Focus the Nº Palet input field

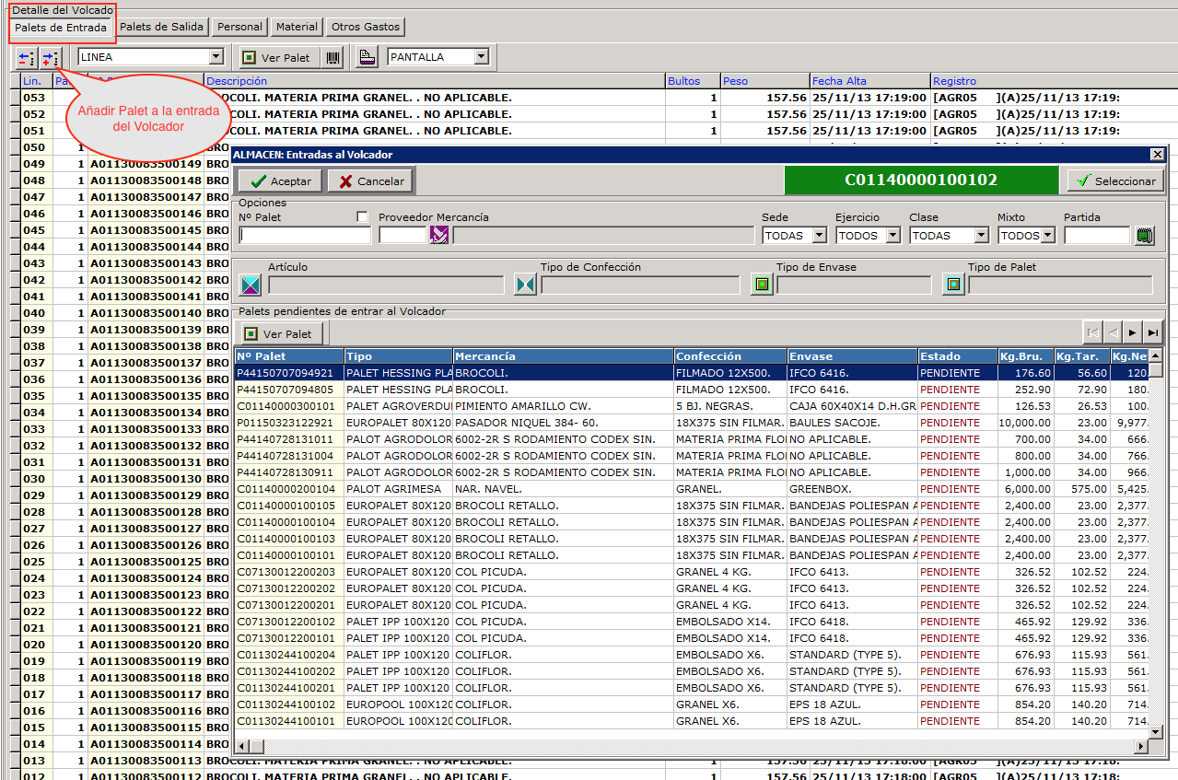coord(305,236)
